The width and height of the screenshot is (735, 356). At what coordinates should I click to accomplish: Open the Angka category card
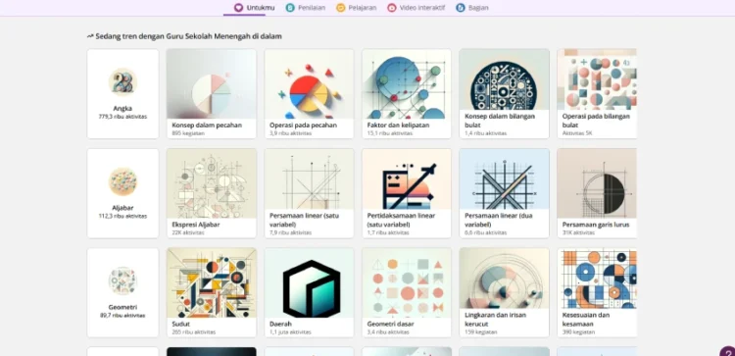(x=122, y=94)
